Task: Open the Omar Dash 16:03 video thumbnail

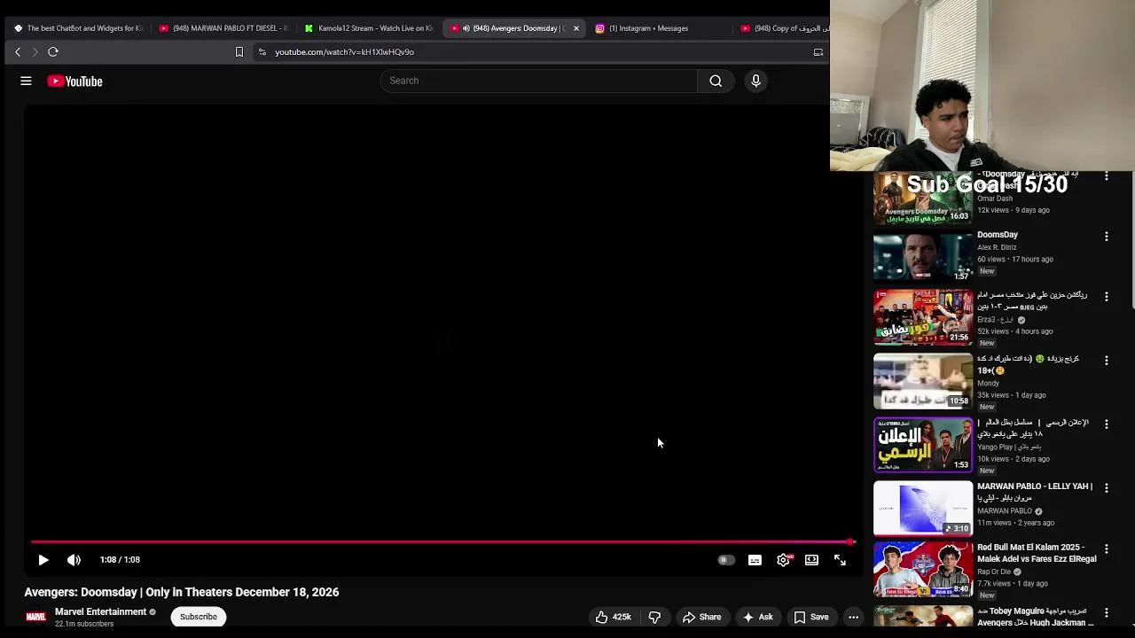Action: [x=923, y=197]
